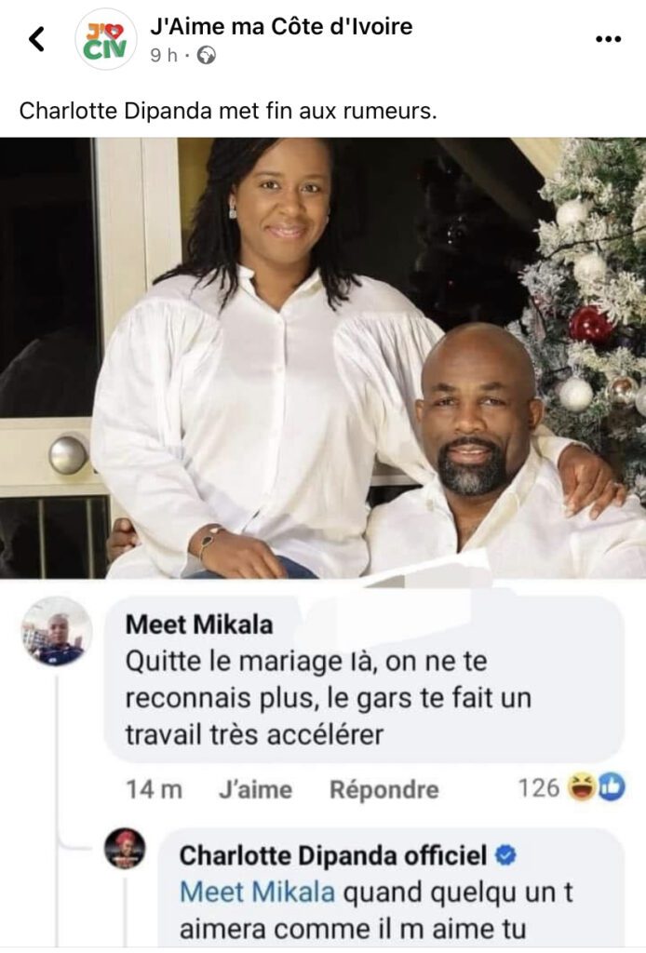Open the J'Aime ma Côte d'Ivoire page logo
This screenshot has height=953, width=646.
pos(106,39)
